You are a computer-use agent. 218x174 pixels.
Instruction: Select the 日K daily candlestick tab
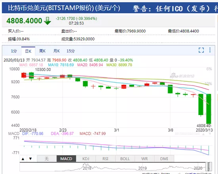(x=28, y=51)
